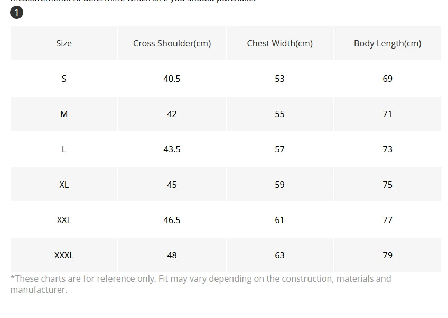The width and height of the screenshot is (448, 318).
Task: Click the Cross Shoulder(cm) header
Action: [172, 43]
